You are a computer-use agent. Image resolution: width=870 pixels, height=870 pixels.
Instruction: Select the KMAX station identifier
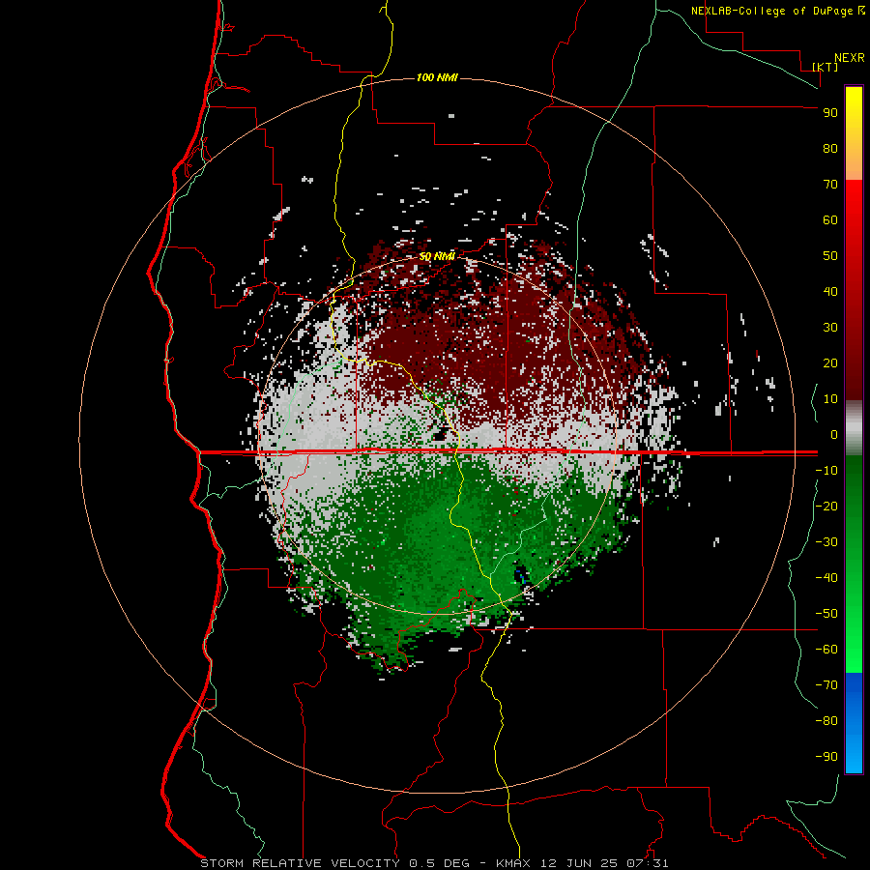(513, 863)
